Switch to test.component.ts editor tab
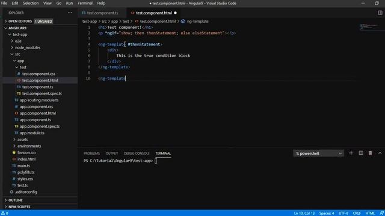 [x=102, y=13]
